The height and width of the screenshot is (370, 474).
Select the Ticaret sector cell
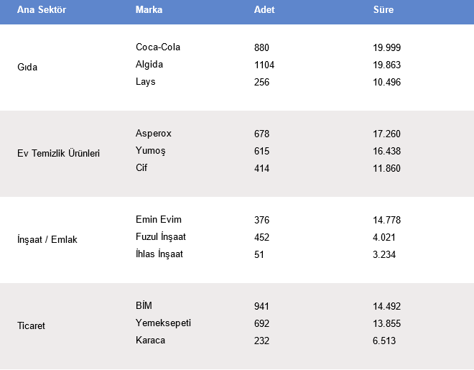coord(31,326)
